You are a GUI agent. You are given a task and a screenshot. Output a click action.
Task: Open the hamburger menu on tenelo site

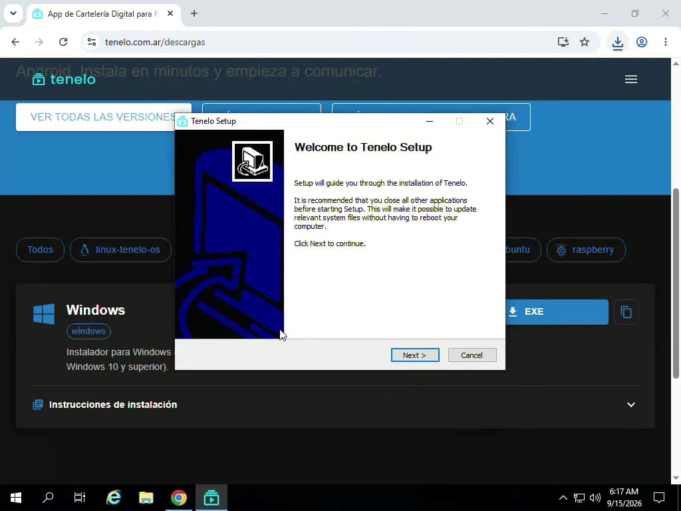pyautogui.click(x=630, y=79)
